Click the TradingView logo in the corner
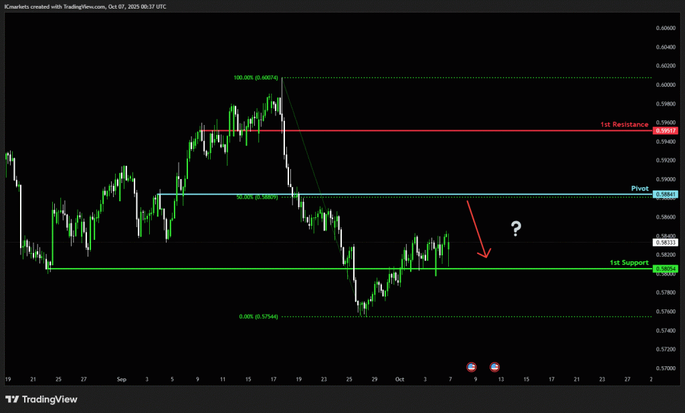This screenshot has width=685, height=413. (x=41, y=400)
